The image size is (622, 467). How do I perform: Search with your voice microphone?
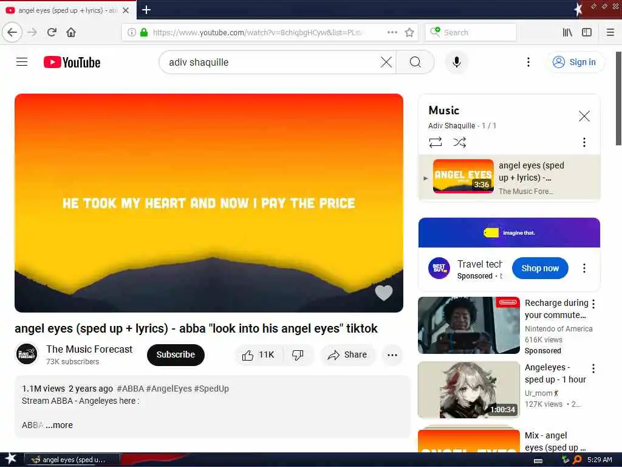click(x=457, y=62)
